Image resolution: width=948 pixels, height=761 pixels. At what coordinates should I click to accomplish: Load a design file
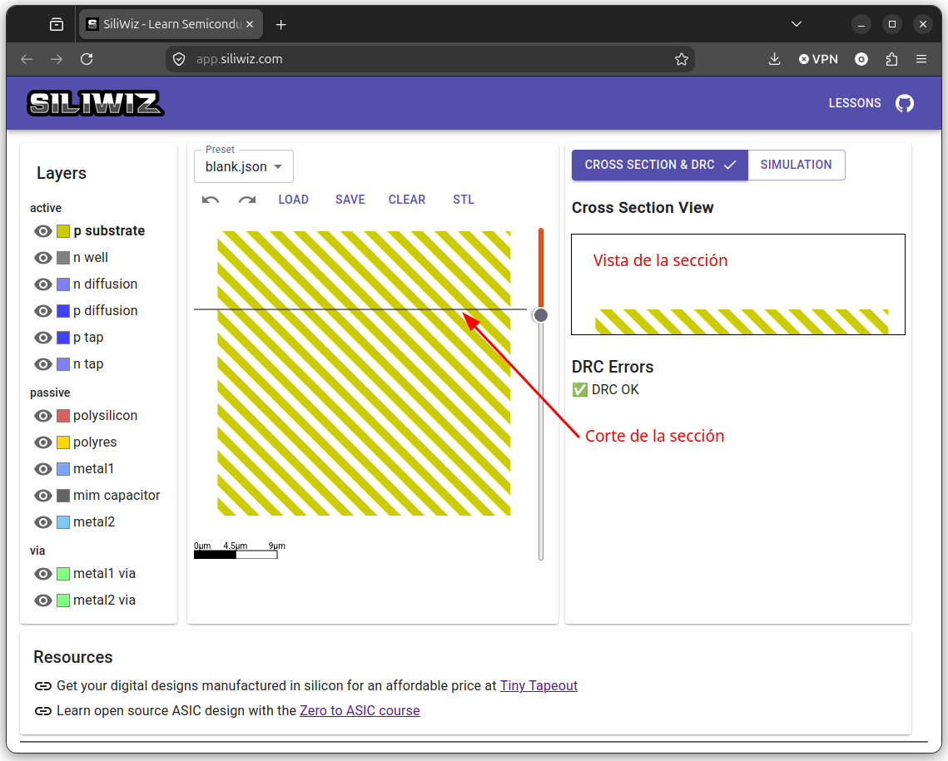[x=293, y=200]
